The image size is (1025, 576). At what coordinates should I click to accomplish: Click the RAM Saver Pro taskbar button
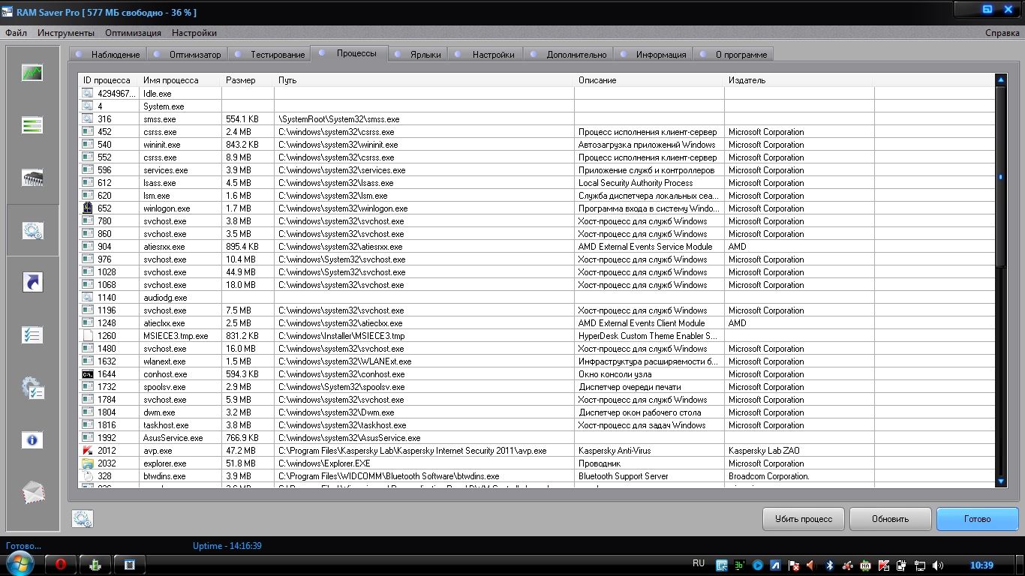point(129,564)
